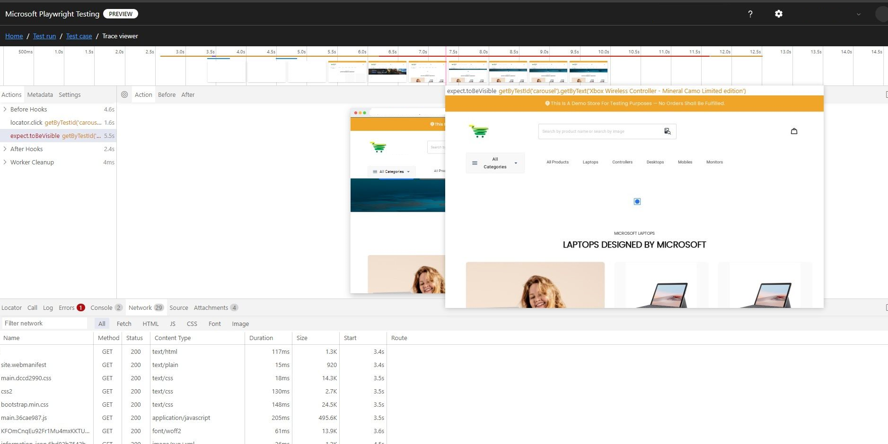
Task: Open the help question mark icon
Action: pos(750,14)
